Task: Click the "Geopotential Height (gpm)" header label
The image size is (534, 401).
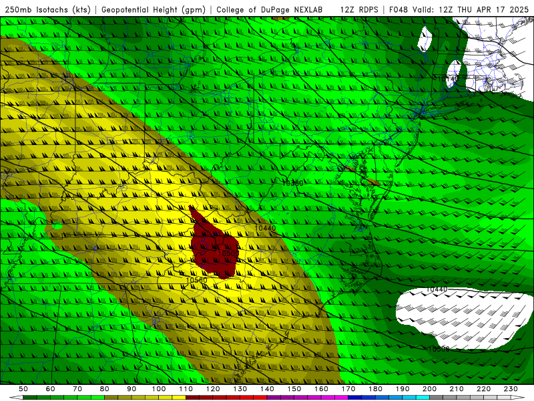Action: [x=154, y=9]
